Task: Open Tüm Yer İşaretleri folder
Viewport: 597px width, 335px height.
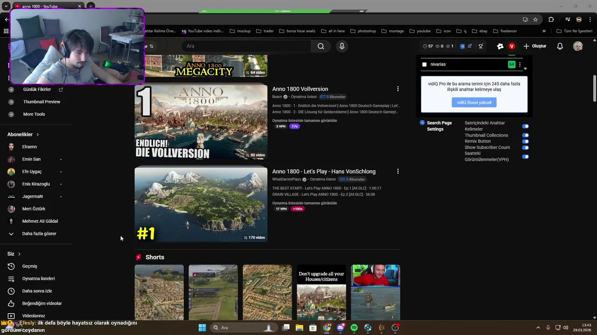Action: pos(574,31)
